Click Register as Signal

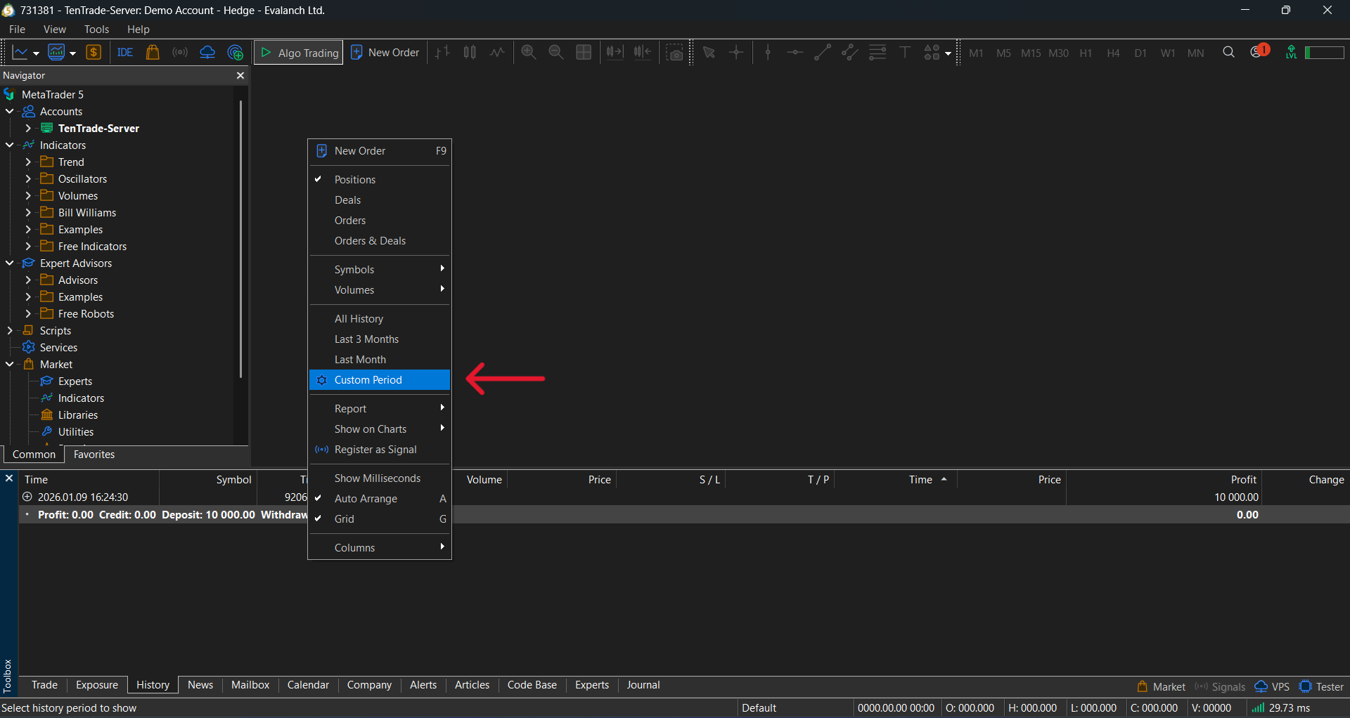click(x=380, y=450)
